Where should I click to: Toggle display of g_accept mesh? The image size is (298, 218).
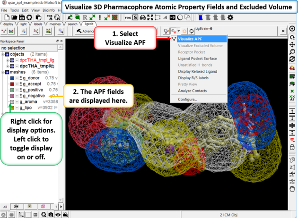tap(12, 84)
